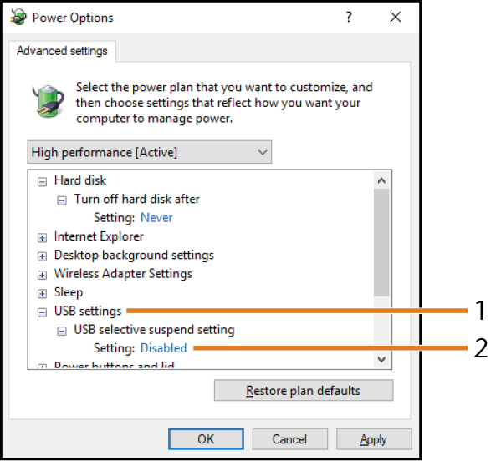Click the Never hard disk setting value

point(156,217)
